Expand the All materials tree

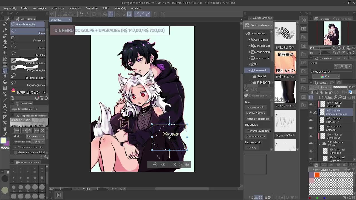246,34
